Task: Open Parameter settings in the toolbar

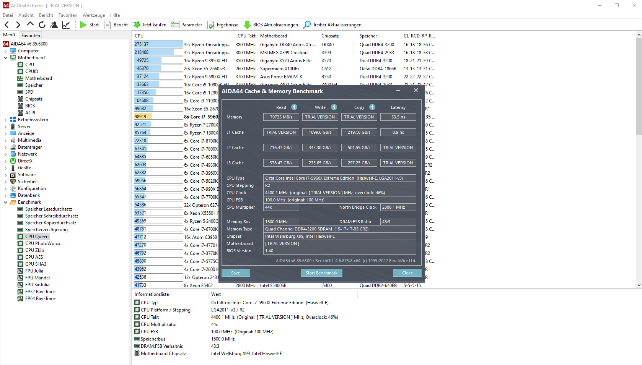Action: pyautogui.click(x=186, y=25)
